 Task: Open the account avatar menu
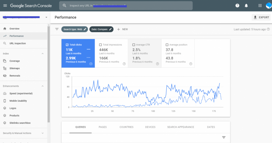pyautogui.click(x=269, y=6)
